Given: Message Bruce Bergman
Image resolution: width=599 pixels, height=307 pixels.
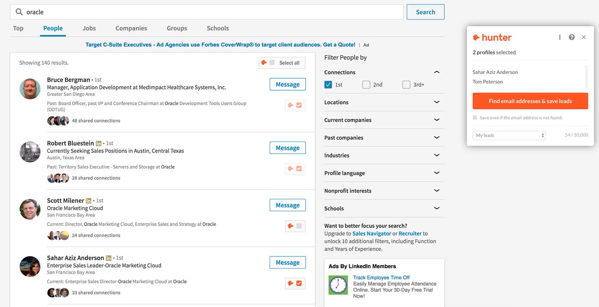Looking at the screenshot, I should point(288,84).
